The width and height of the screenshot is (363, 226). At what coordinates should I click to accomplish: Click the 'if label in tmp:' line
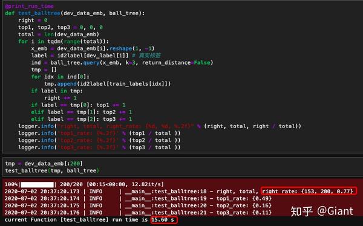click(57, 91)
